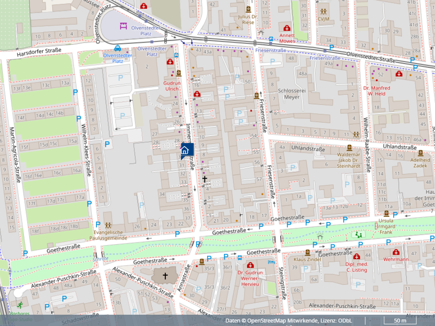Click the 50 m scale bar
The width and height of the screenshot is (435, 326).
pos(400,321)
